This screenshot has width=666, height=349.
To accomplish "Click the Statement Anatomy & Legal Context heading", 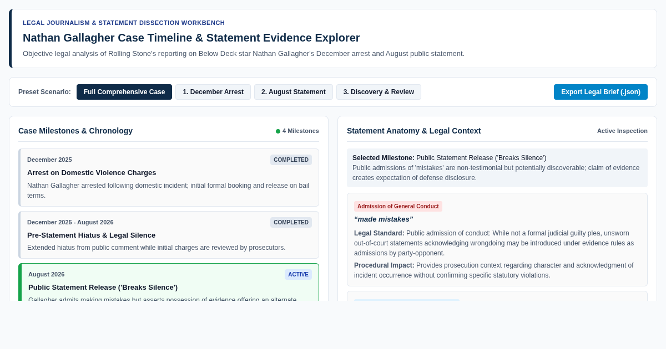I will 413,131.
